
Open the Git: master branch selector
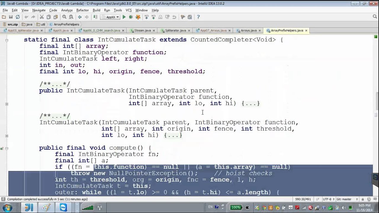348,199
